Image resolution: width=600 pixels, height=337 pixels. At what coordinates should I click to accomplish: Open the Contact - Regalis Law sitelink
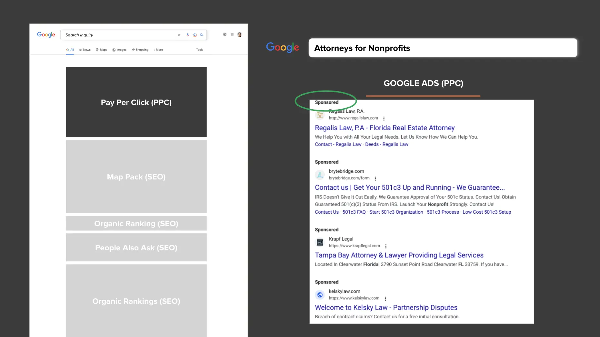click(338, 144)
